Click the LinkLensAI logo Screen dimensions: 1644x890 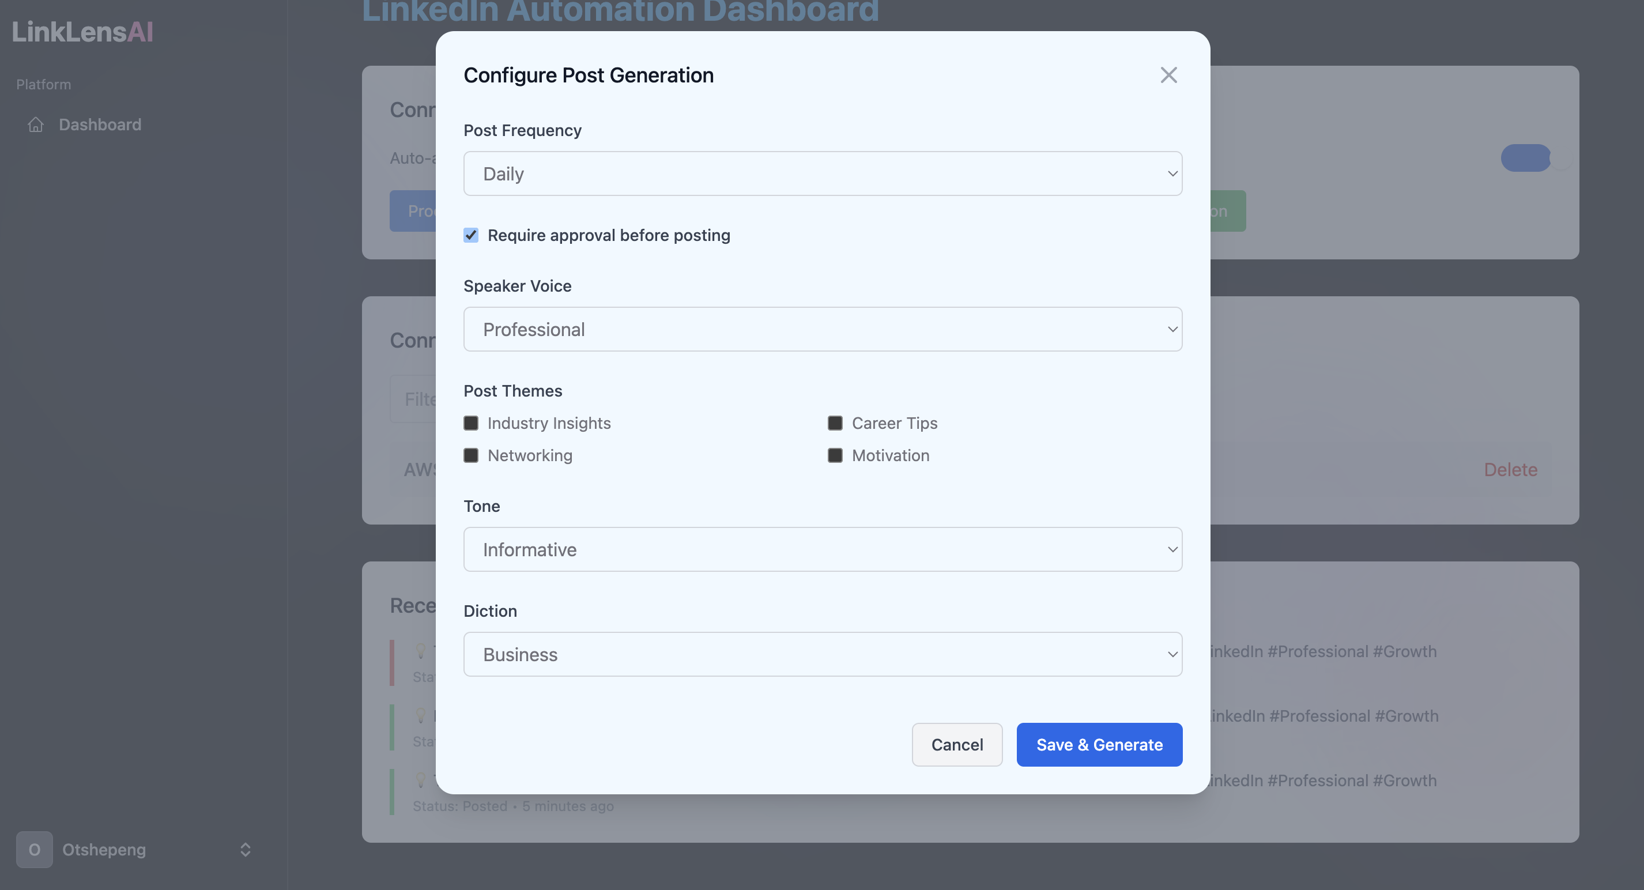click(82, 32)
